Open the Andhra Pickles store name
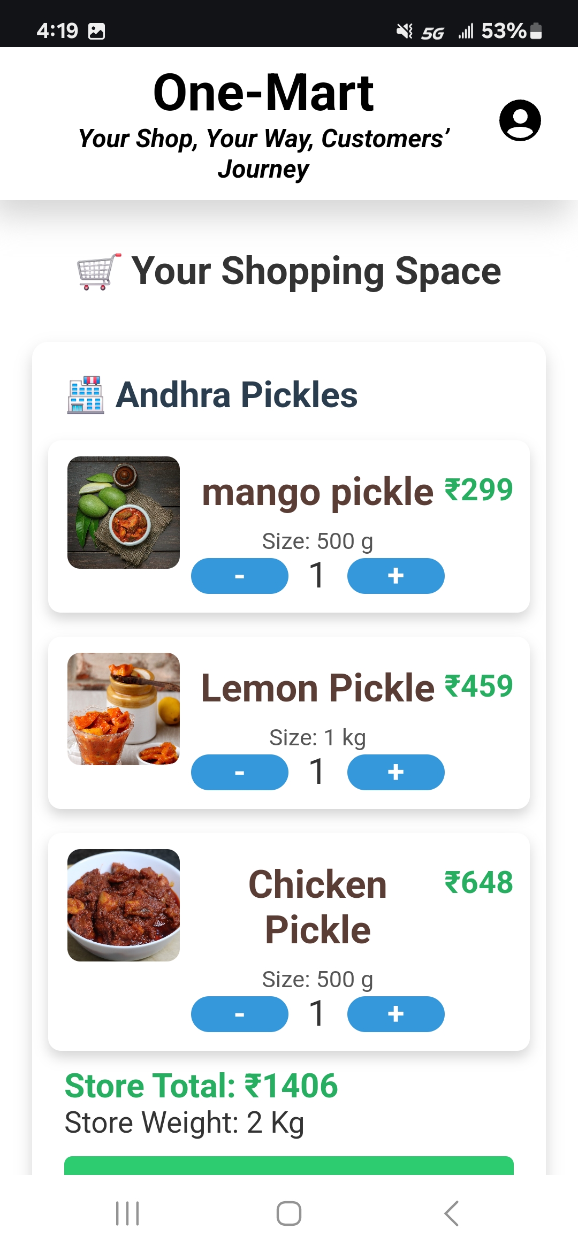This screenshot has width=578, height=1252. click(236, 395)
